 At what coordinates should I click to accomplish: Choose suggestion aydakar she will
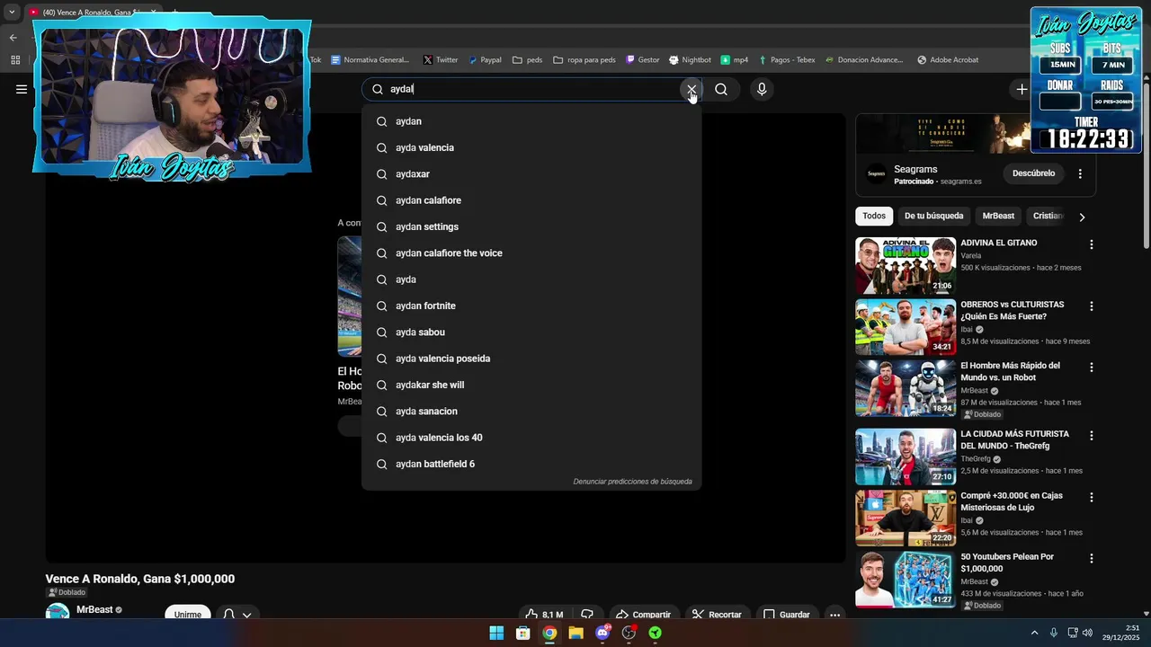pos(531,385)
